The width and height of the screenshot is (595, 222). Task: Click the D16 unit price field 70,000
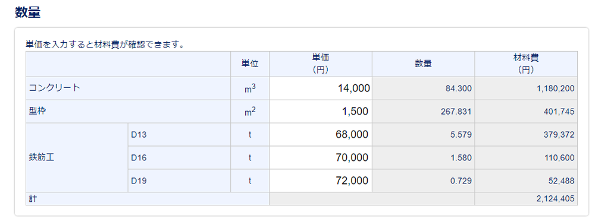coord(320,158)
